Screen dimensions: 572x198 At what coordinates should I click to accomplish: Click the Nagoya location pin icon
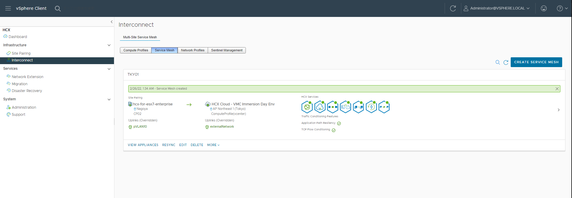click(135, 109)
